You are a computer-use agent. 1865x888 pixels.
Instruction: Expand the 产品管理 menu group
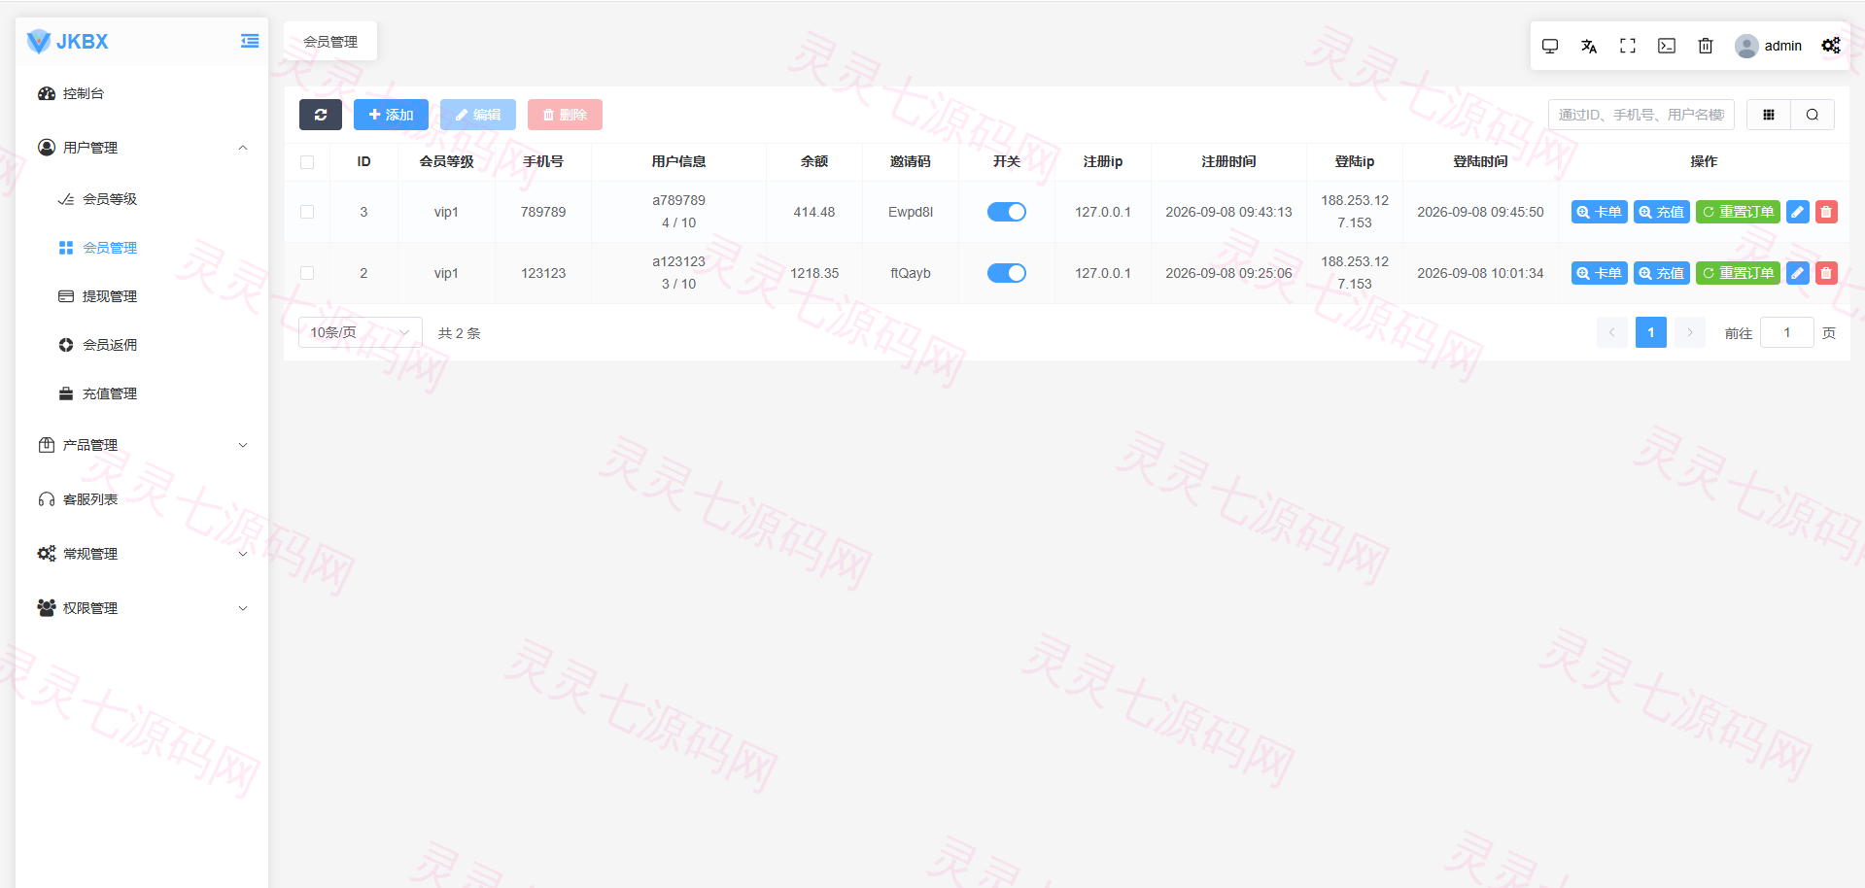(x=142, y=445)
